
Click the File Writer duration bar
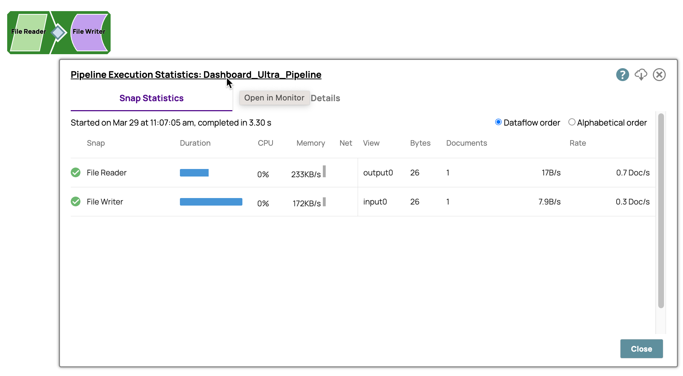(x=211, y=202)
